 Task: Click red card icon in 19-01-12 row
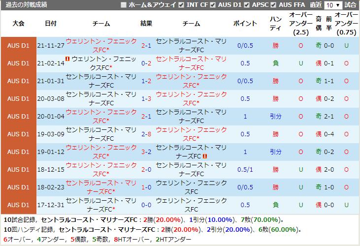tap(205, 156)
